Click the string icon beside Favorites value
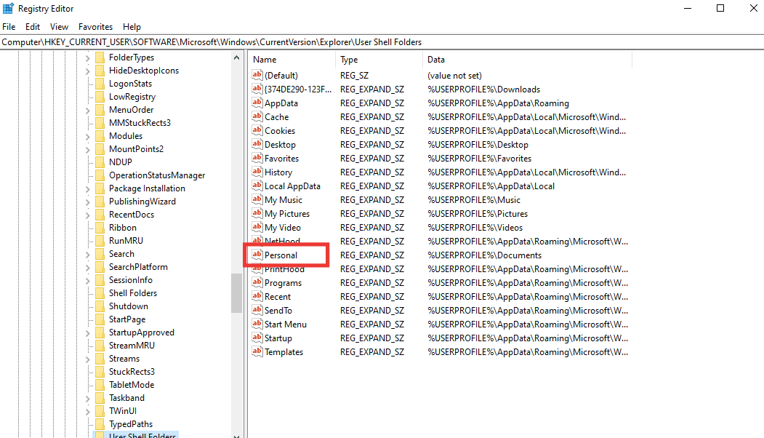 (257, 158)
